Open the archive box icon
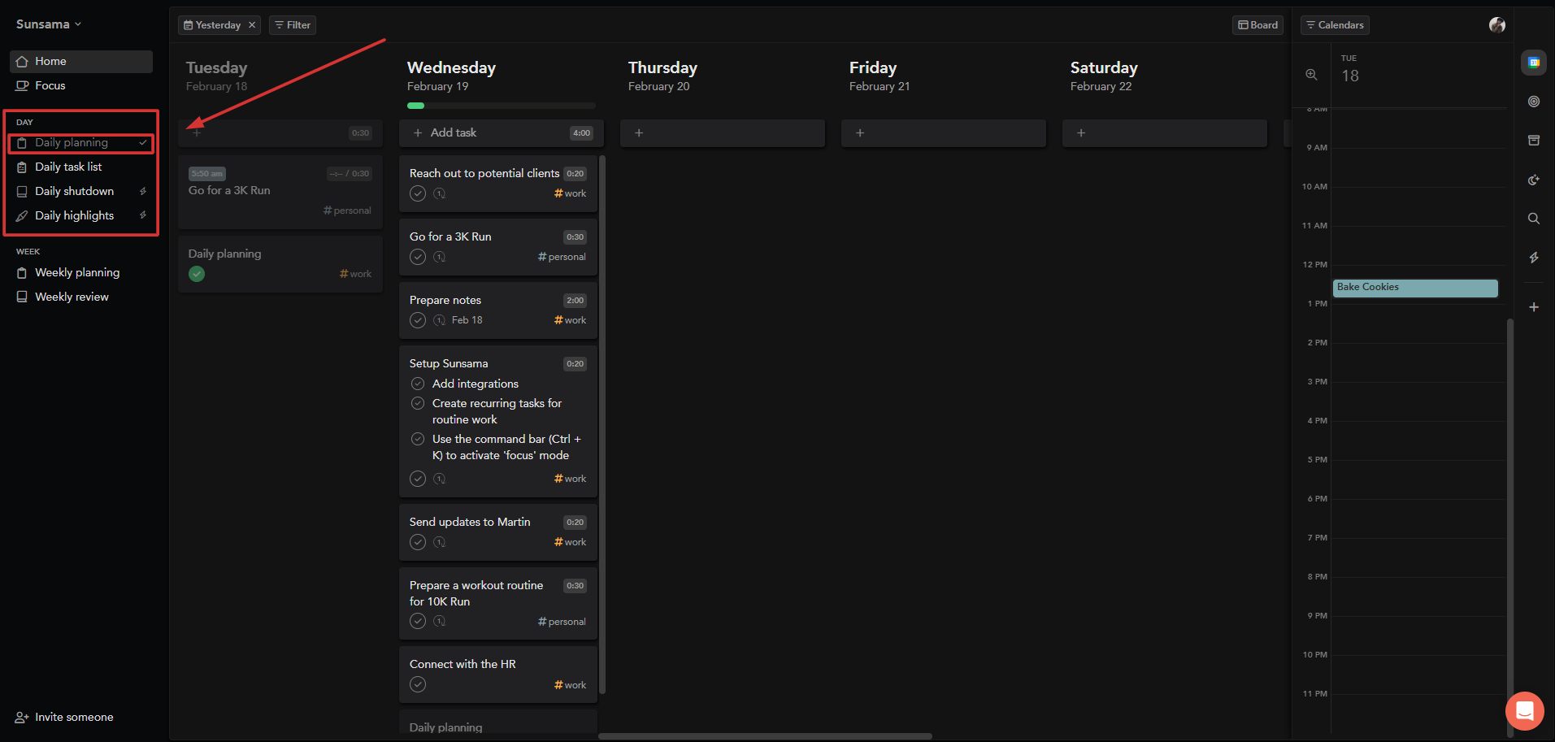 (x=1534, y=141)
